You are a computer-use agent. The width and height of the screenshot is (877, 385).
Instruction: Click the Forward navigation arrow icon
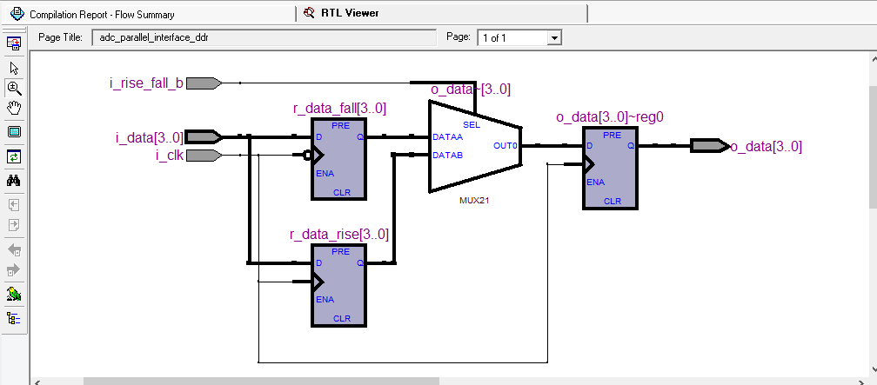pyautogui.click(x=14, y=271)
